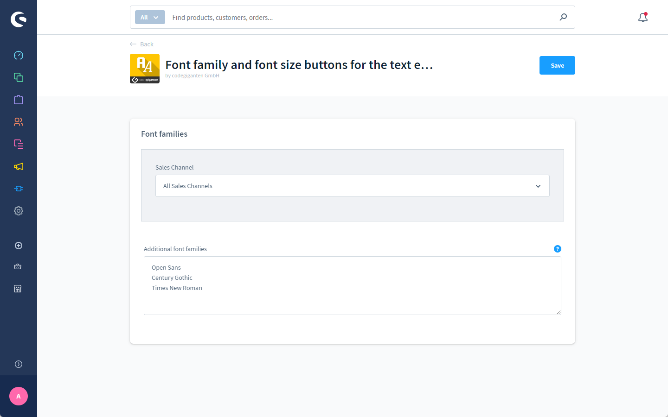Click the add sales channel plus icon
The width and height of the screenshot is (668, 417).
point(19,246)
